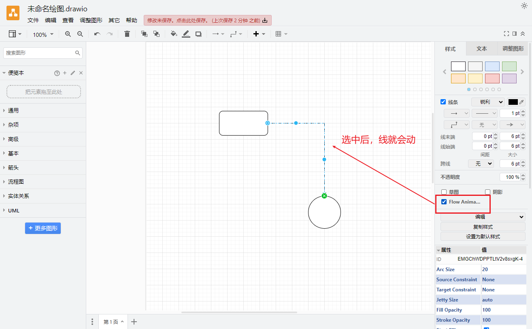Open the sidebar layout dropdown

pyautogui.click(x=15, y=34)
